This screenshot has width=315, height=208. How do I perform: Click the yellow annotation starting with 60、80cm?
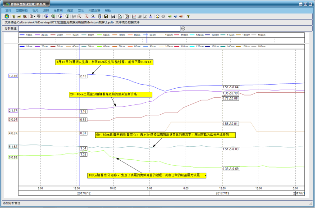click(165, 135)
